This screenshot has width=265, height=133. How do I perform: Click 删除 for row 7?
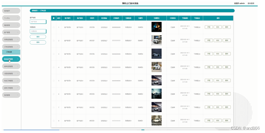coord(227,107)
